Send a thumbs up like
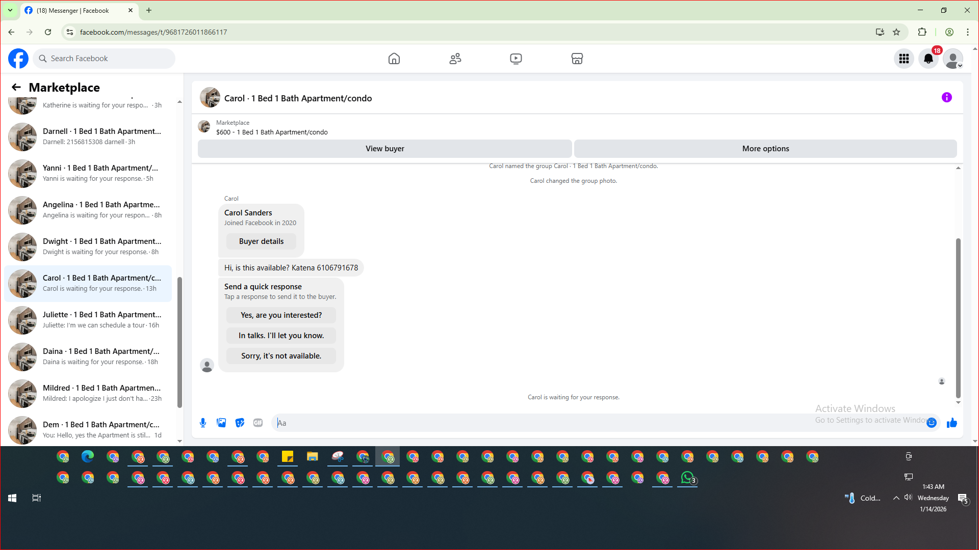This screenshot has height=550, width=979. [952, 423]
